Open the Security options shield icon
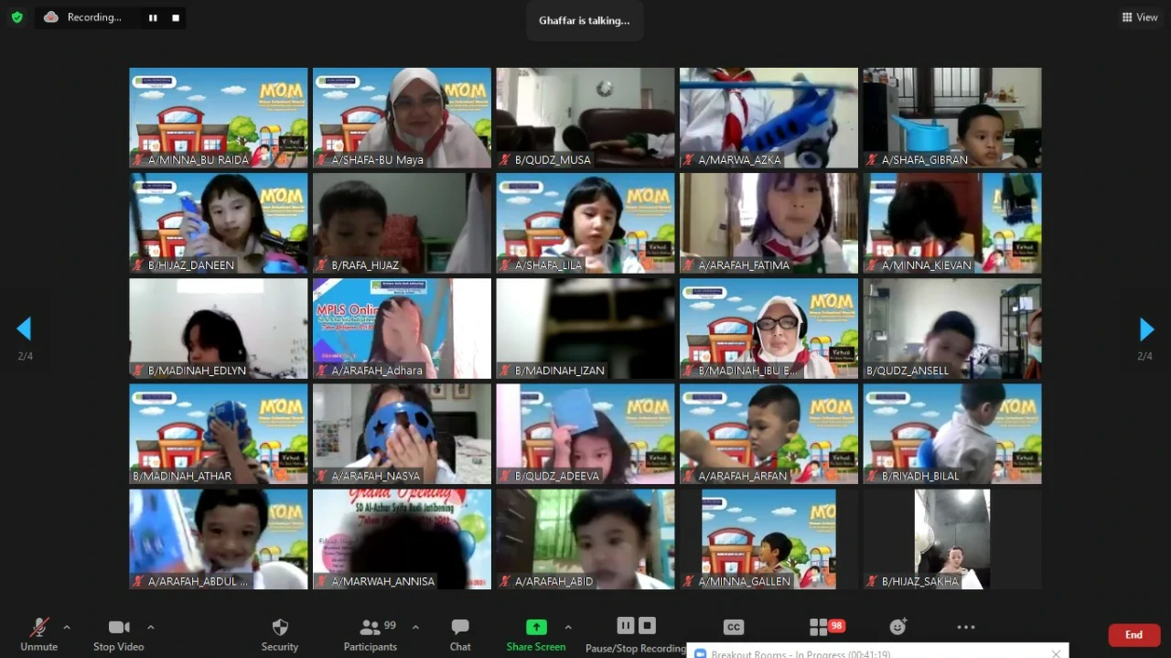The image size is (1171, 658). 279,627
